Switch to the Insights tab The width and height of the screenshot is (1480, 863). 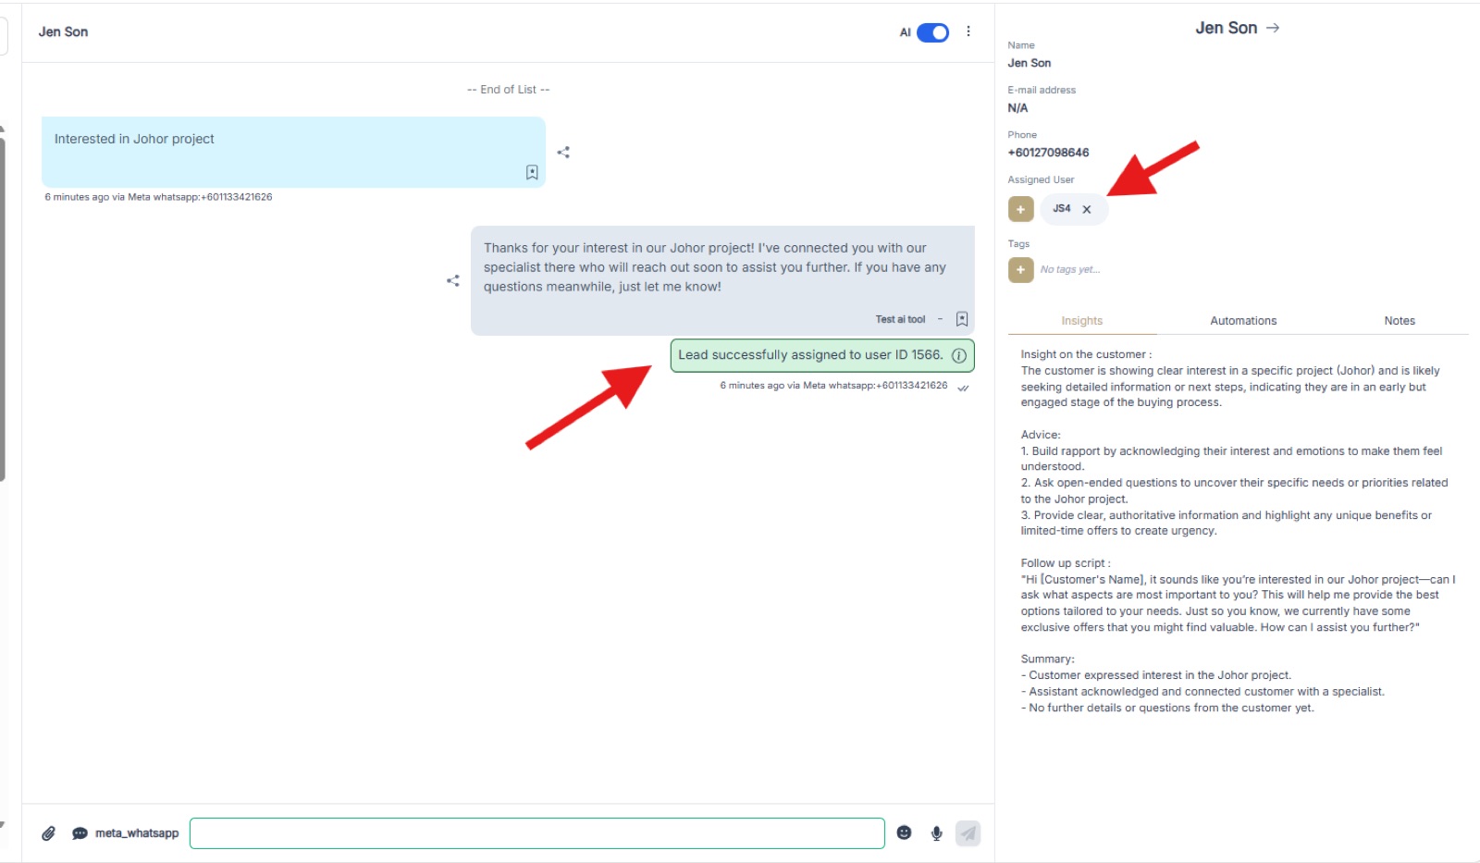coord(1081,321)
